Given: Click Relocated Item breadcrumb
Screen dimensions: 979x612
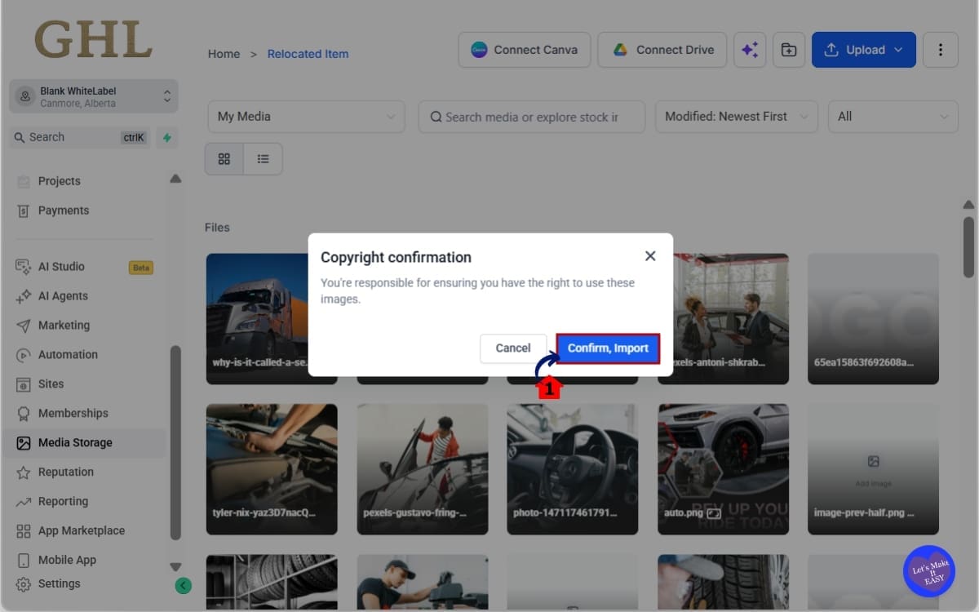Looking at the screenshot, I should (x=308, y=54).
